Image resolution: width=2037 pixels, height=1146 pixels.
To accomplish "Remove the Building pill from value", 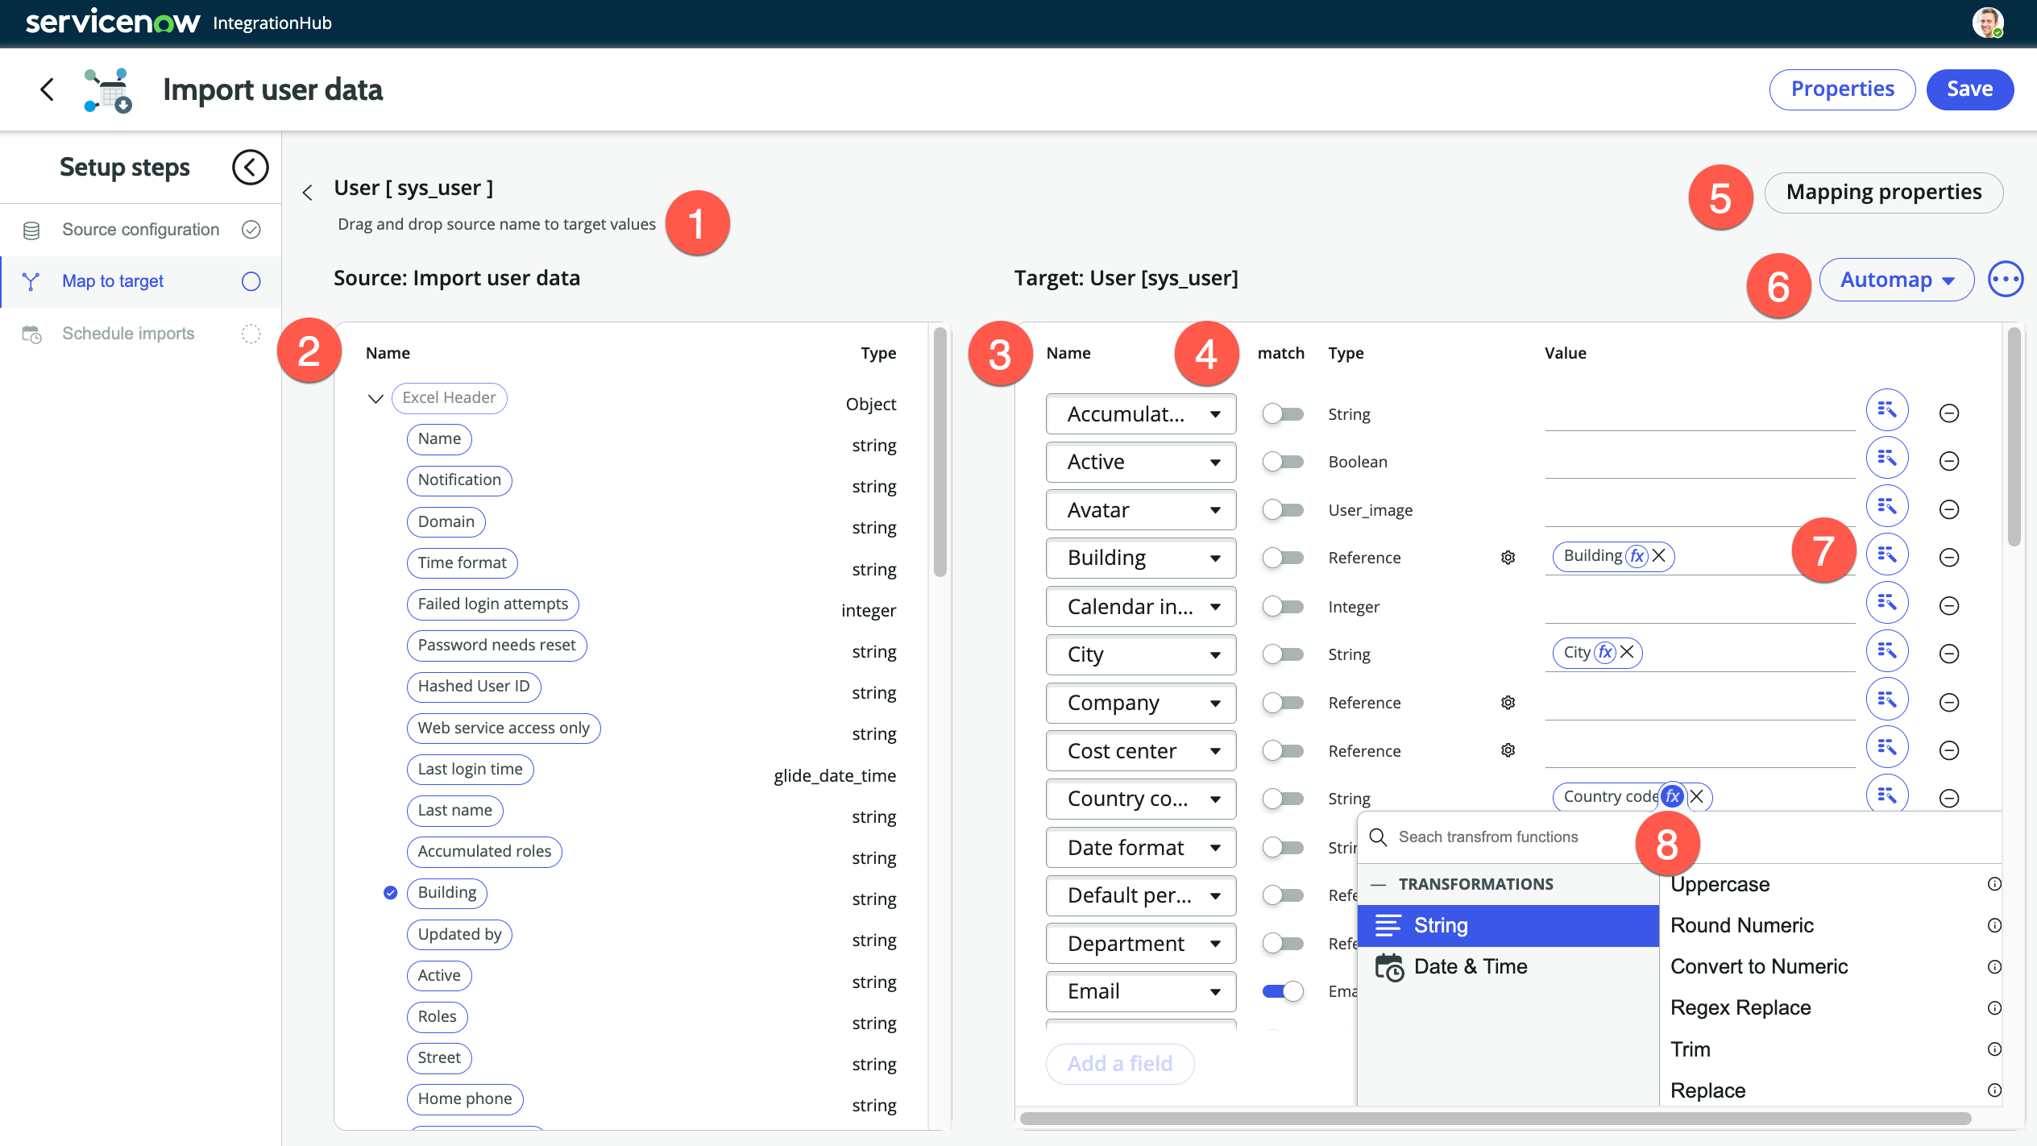I will [1659, 556].
